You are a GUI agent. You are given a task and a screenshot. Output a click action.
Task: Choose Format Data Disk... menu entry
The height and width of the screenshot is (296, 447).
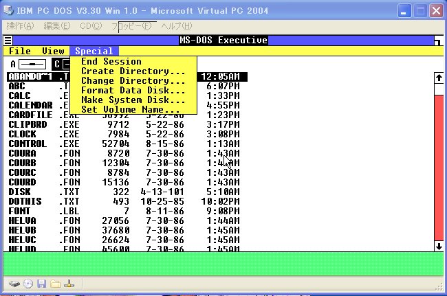click(x=133, y=91)
